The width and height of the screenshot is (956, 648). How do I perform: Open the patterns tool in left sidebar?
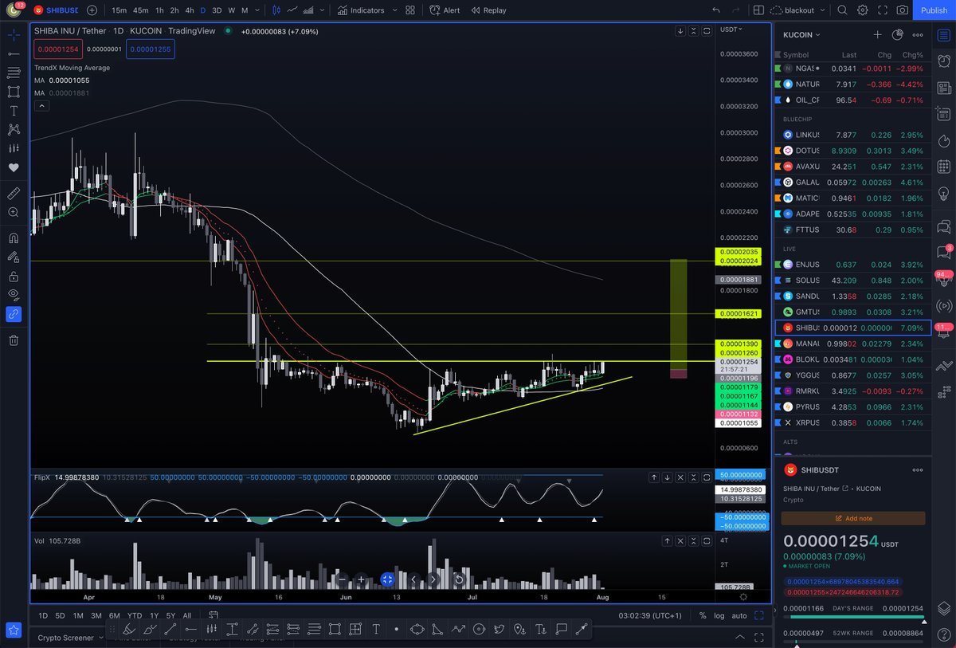(14, 129)
